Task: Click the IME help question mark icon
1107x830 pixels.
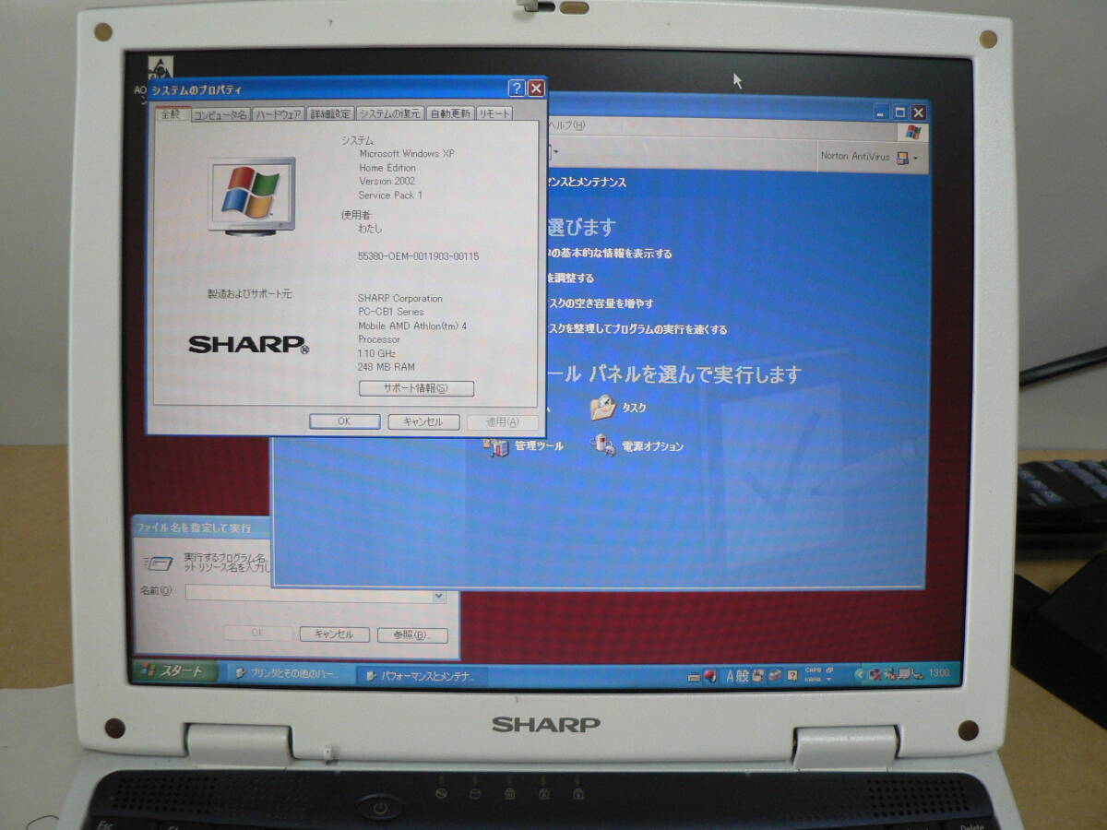Action: [x=792, y=676]
